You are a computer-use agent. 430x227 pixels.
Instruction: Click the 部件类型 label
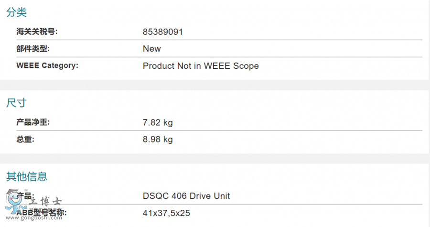[x=33, y=48]
